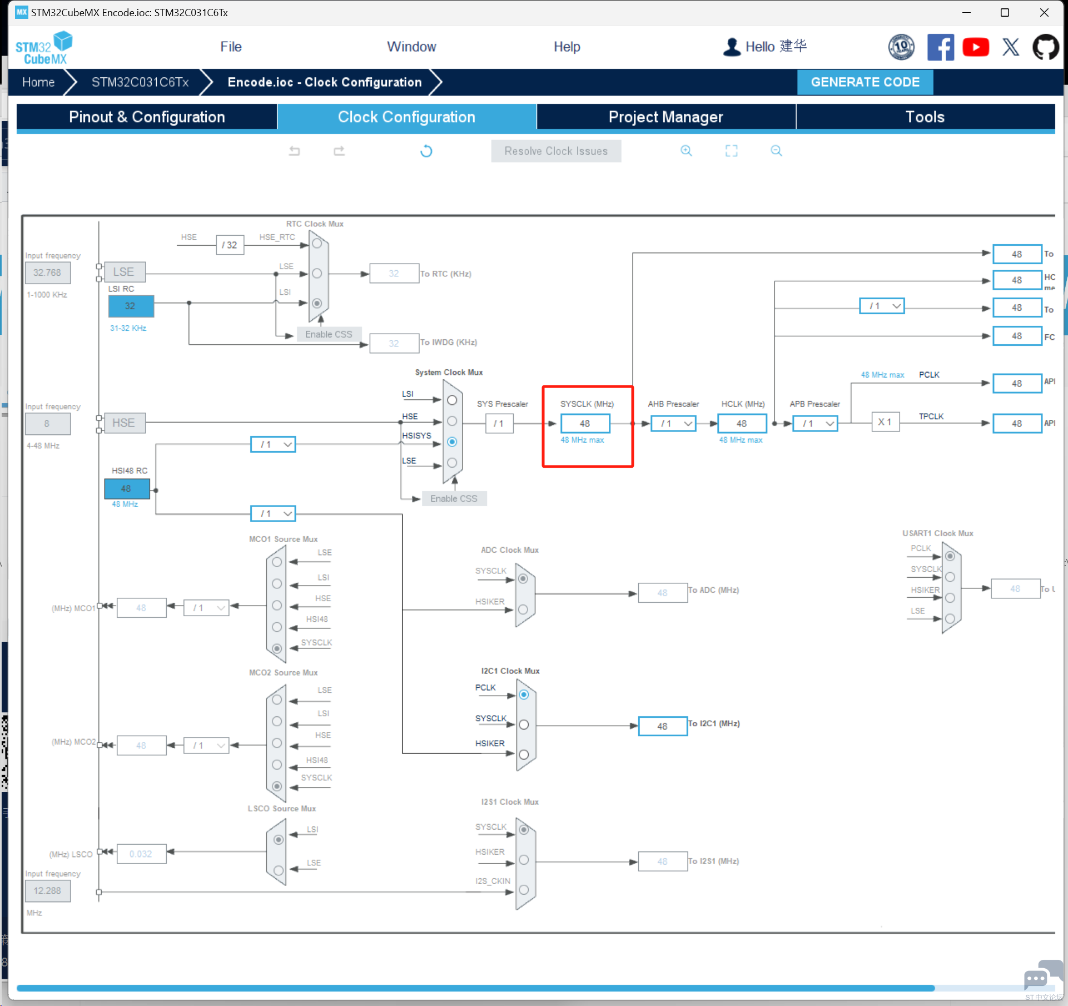Open the Help menu

click(567, 47)
